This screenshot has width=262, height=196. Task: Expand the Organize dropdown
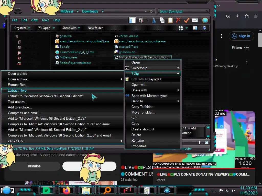(22, 28)
